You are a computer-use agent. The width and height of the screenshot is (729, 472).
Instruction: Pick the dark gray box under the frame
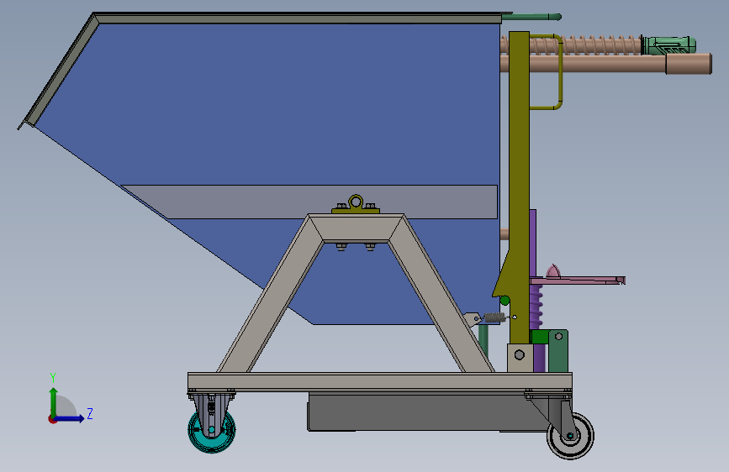point(427,412)
